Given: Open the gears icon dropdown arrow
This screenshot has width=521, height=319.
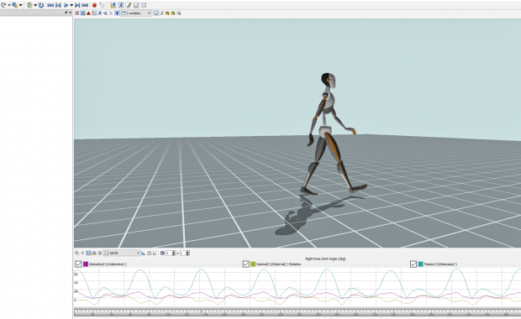Looking at the screenshot, I should [x=21, y=5].
